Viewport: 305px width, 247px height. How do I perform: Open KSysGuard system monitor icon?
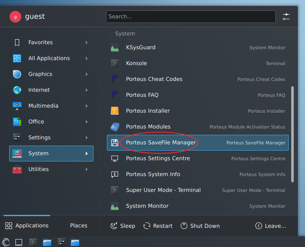pyautogui.click(x=115, y=48)
